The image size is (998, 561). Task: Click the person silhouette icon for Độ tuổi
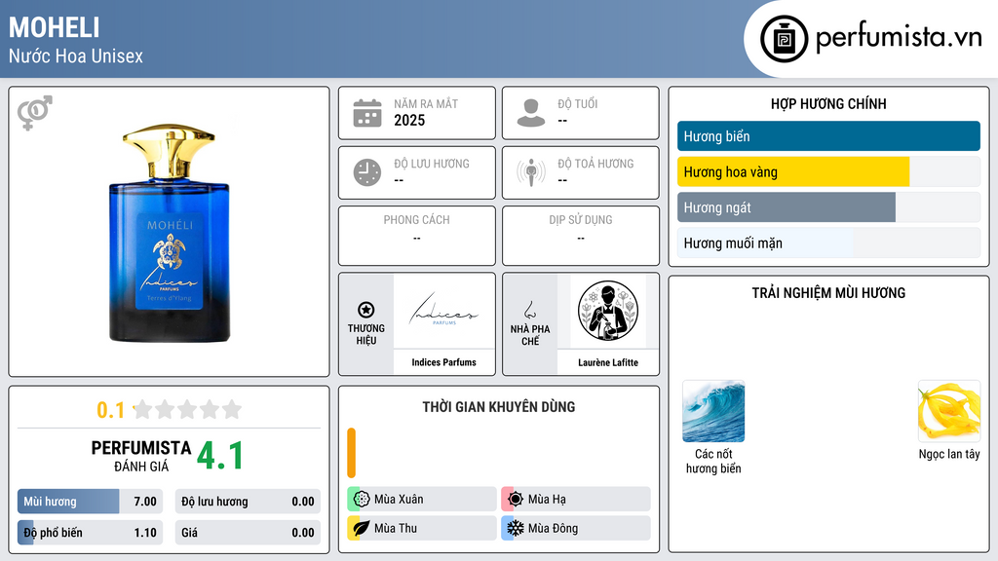coord(531,113)
